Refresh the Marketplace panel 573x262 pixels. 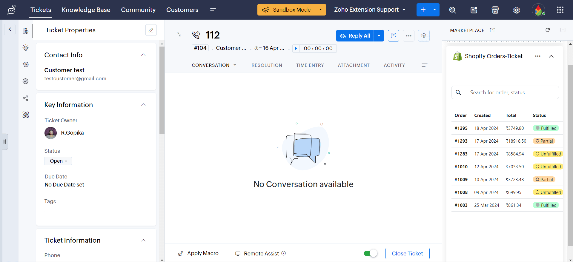pyautogui.click(x=547, y=30)
